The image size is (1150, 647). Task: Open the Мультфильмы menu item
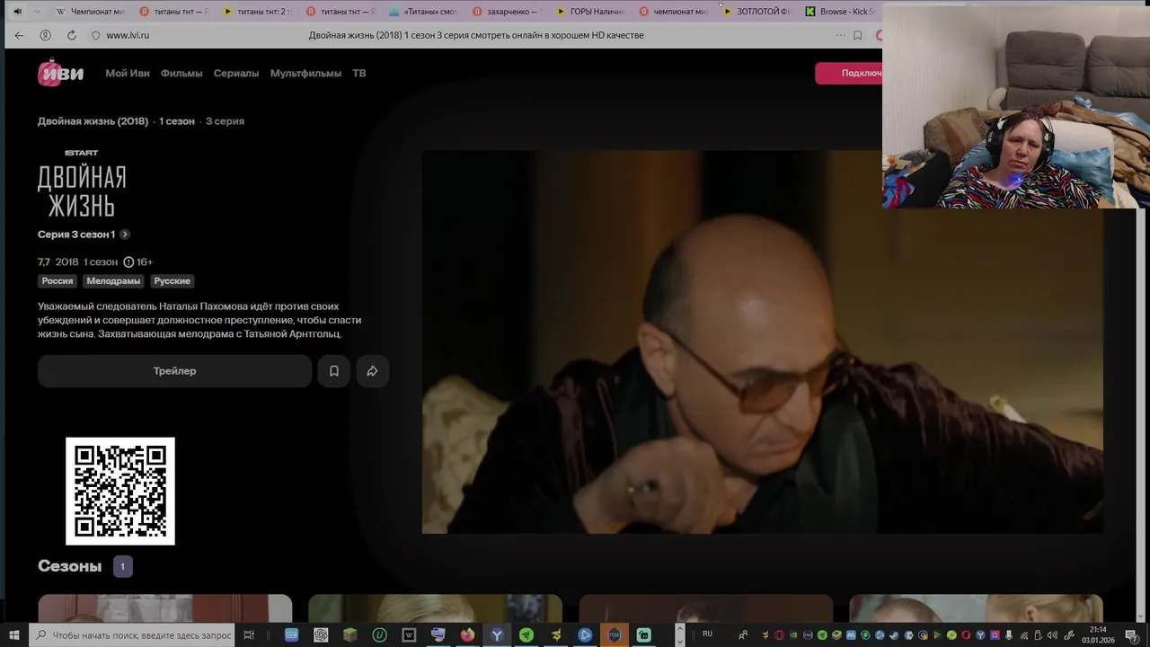point(305,73)
